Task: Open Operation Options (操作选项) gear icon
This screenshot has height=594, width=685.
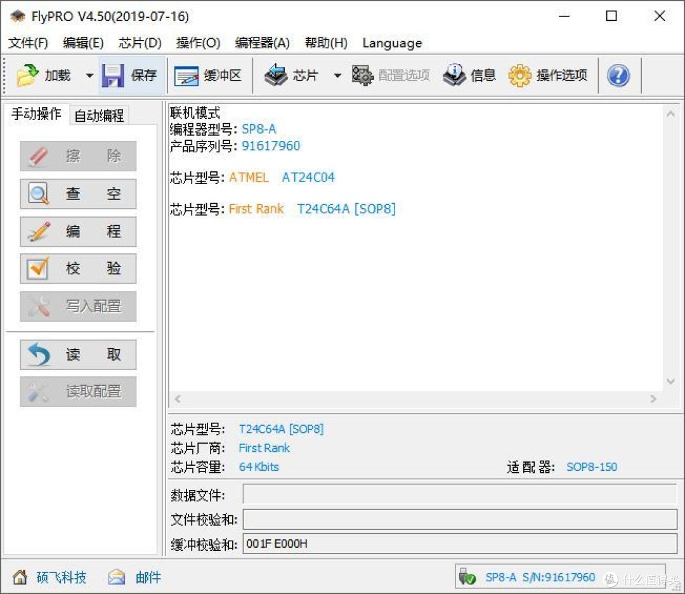Action: [x=520, y=75]
